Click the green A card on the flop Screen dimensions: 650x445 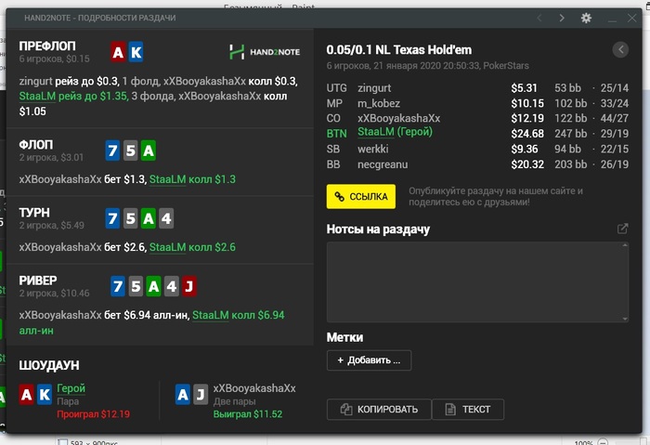tap(148, 151)
